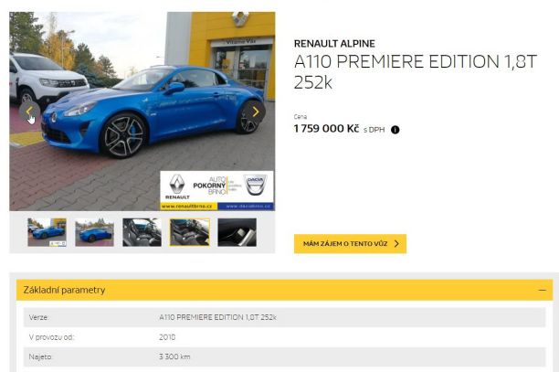Viewport: 559px width, 372px height.
Task: Select the highlighted fourth interior thumbnail
Action: point(190,232)
